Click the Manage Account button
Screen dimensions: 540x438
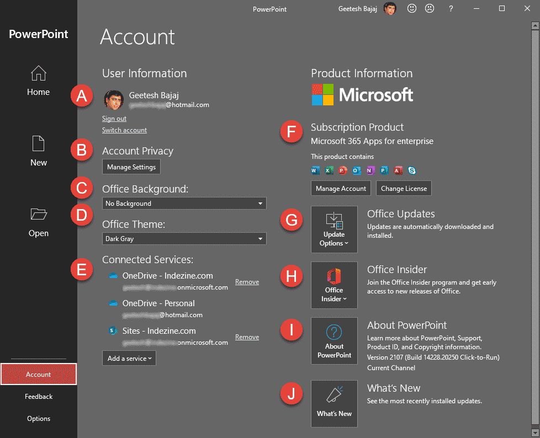click(x=341, y=188)
